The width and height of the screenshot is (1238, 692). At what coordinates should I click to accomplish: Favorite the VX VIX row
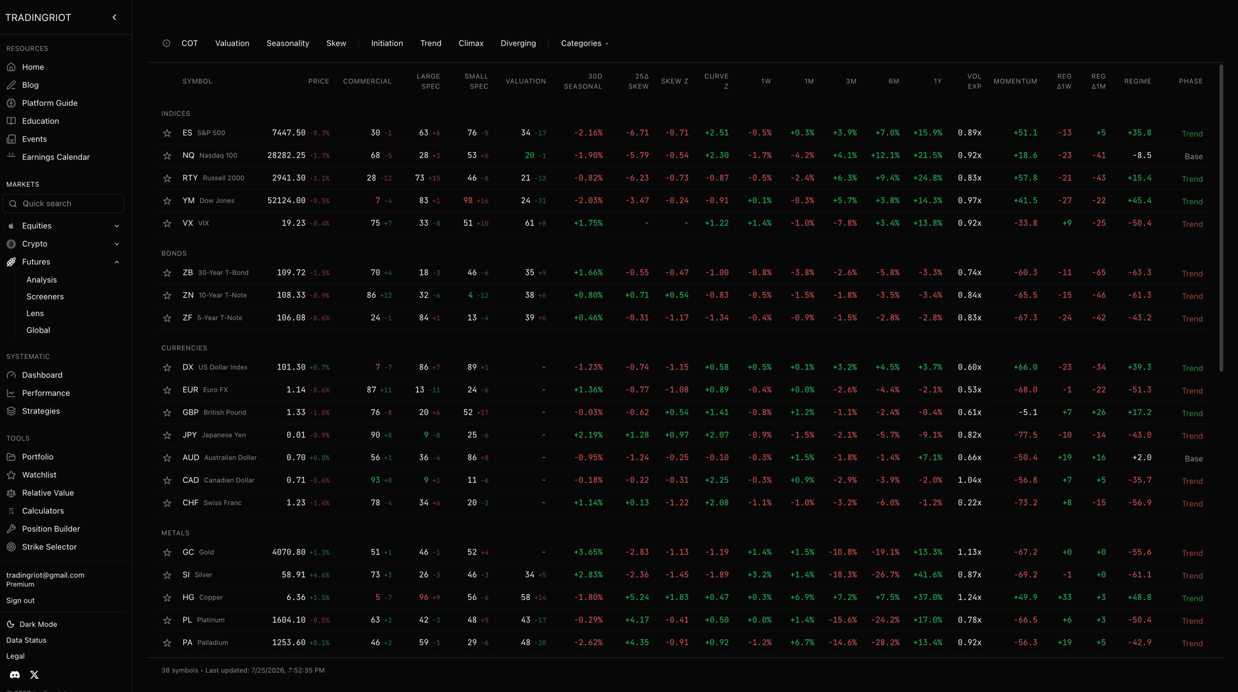(167, 223)
